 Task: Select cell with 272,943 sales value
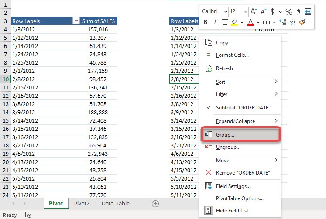98,154
